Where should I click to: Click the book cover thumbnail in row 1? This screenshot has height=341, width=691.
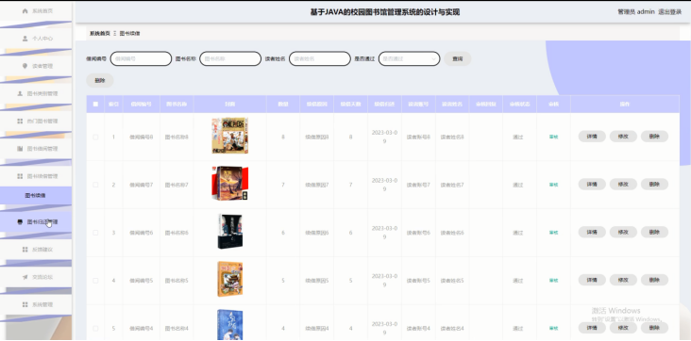pos(229,136)
